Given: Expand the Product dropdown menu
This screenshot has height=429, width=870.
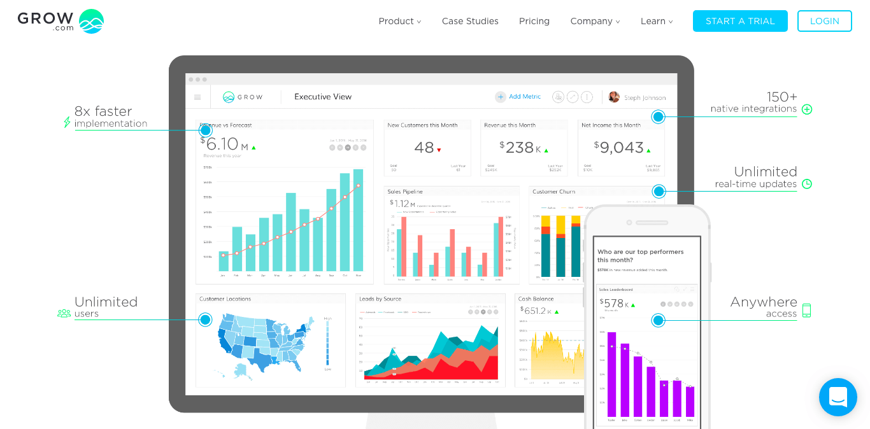Looking at the screenshot, I should pyautogui.click(x=399, y=21).
